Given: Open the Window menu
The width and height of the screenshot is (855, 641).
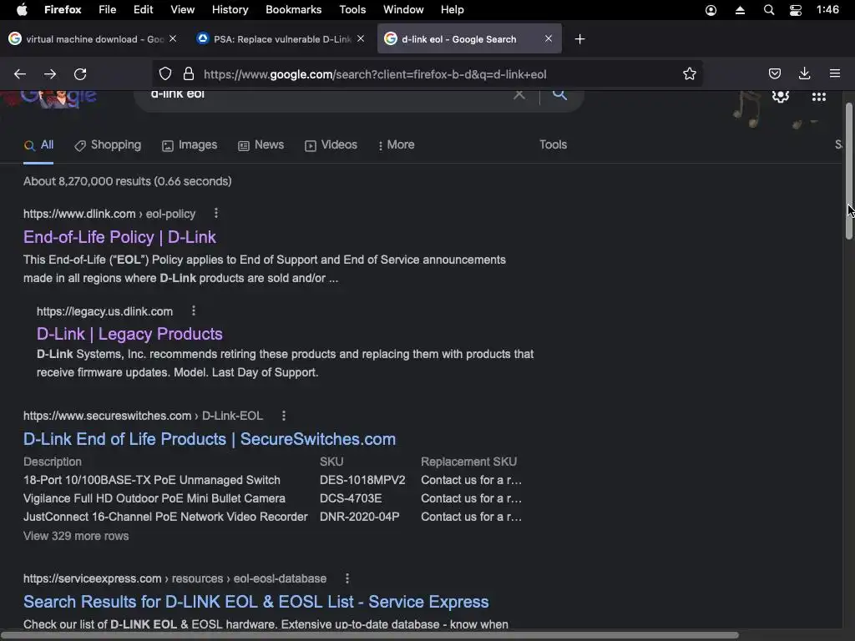Looking at the screenshot, I should point(403,10).
